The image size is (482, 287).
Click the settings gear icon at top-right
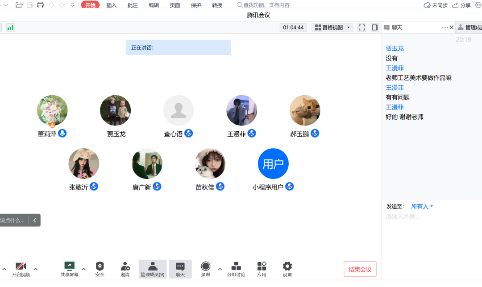pos(478,5)
